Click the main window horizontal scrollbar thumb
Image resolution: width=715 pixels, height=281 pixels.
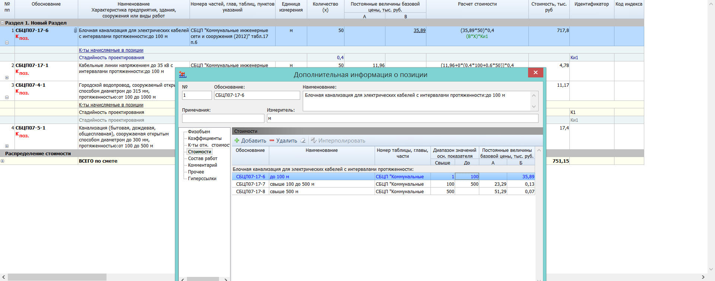point(57,277)
